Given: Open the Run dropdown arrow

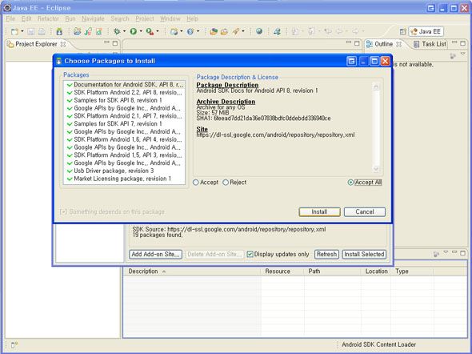Looking at the screenshot, I should (141, 31).
